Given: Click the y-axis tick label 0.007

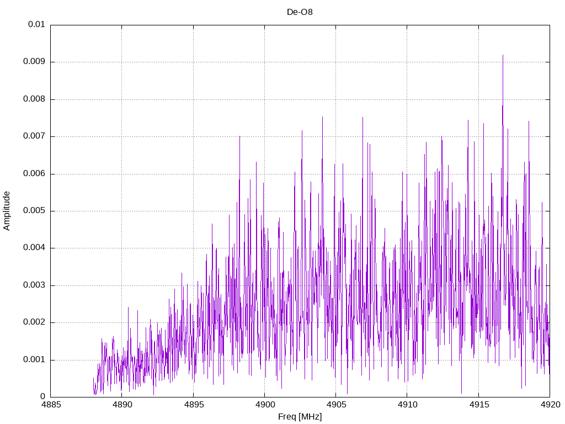Looking at the screenshot, I should point(34,136).
